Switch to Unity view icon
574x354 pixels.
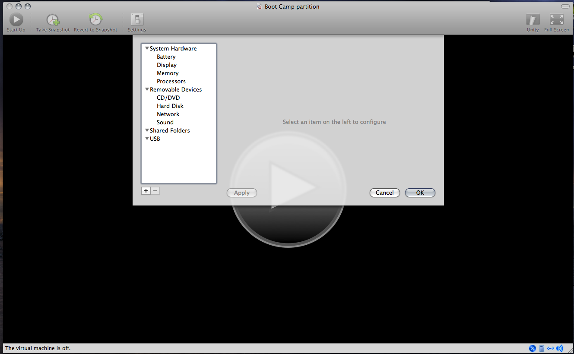533,20
